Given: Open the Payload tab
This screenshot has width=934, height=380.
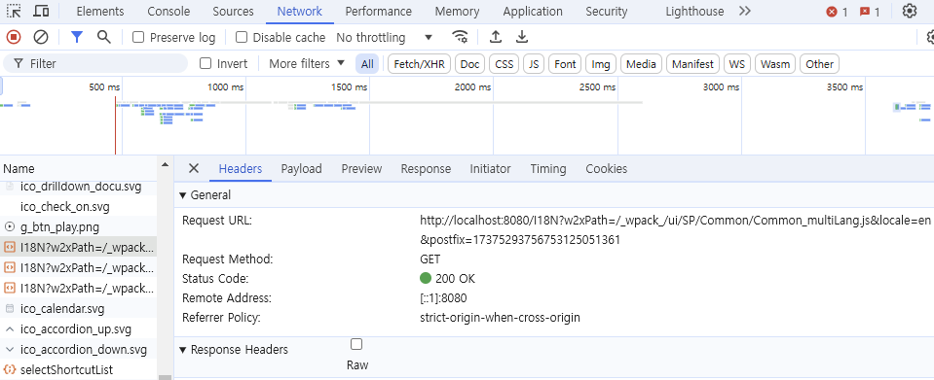Looking at the screenshot, I should (301, 169).
